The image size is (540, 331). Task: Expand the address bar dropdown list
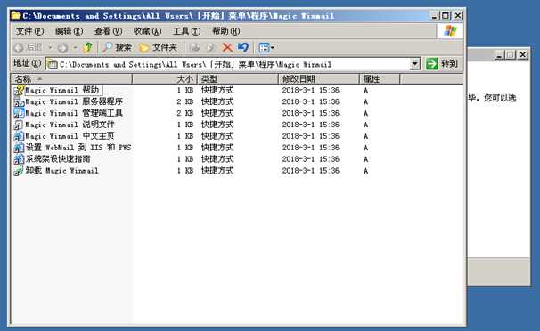(415, 64)
